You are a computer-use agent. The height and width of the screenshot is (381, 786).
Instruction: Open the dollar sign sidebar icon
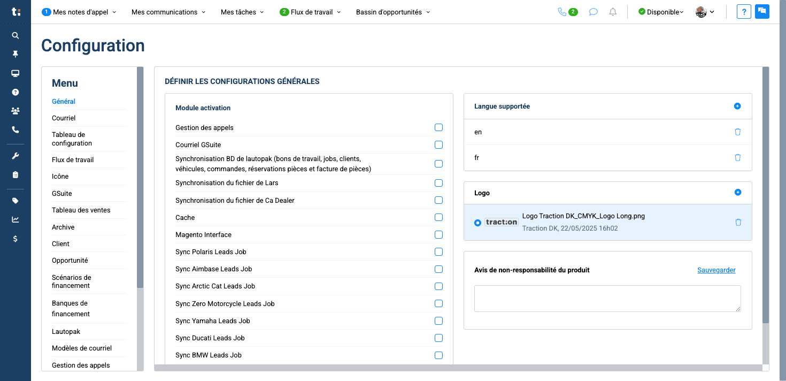coord(16,239)
